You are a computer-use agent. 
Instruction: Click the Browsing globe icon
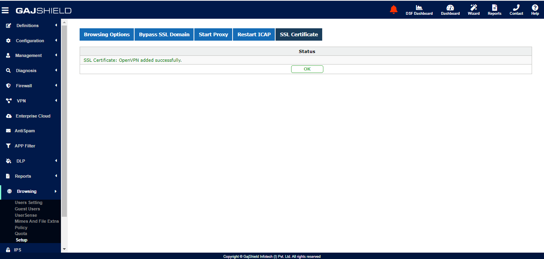point(10,191)
